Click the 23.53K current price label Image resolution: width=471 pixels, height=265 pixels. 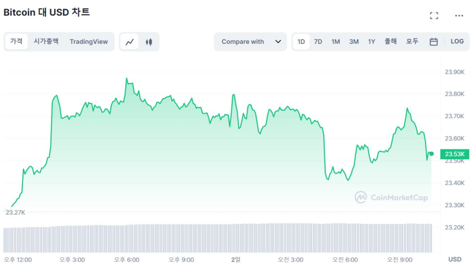tap(454, 154)
